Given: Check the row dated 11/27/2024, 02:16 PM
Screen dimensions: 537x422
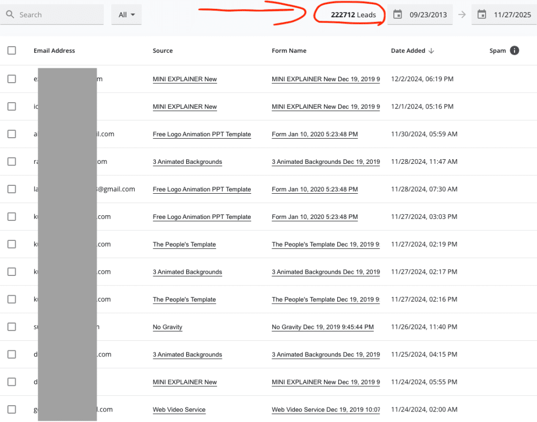Looking at the screenshot, I should point(12,299).
